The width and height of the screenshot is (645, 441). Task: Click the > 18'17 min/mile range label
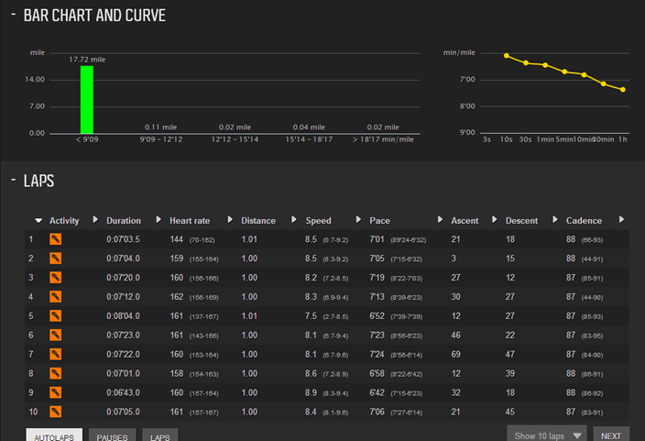[x=383, y=139]
